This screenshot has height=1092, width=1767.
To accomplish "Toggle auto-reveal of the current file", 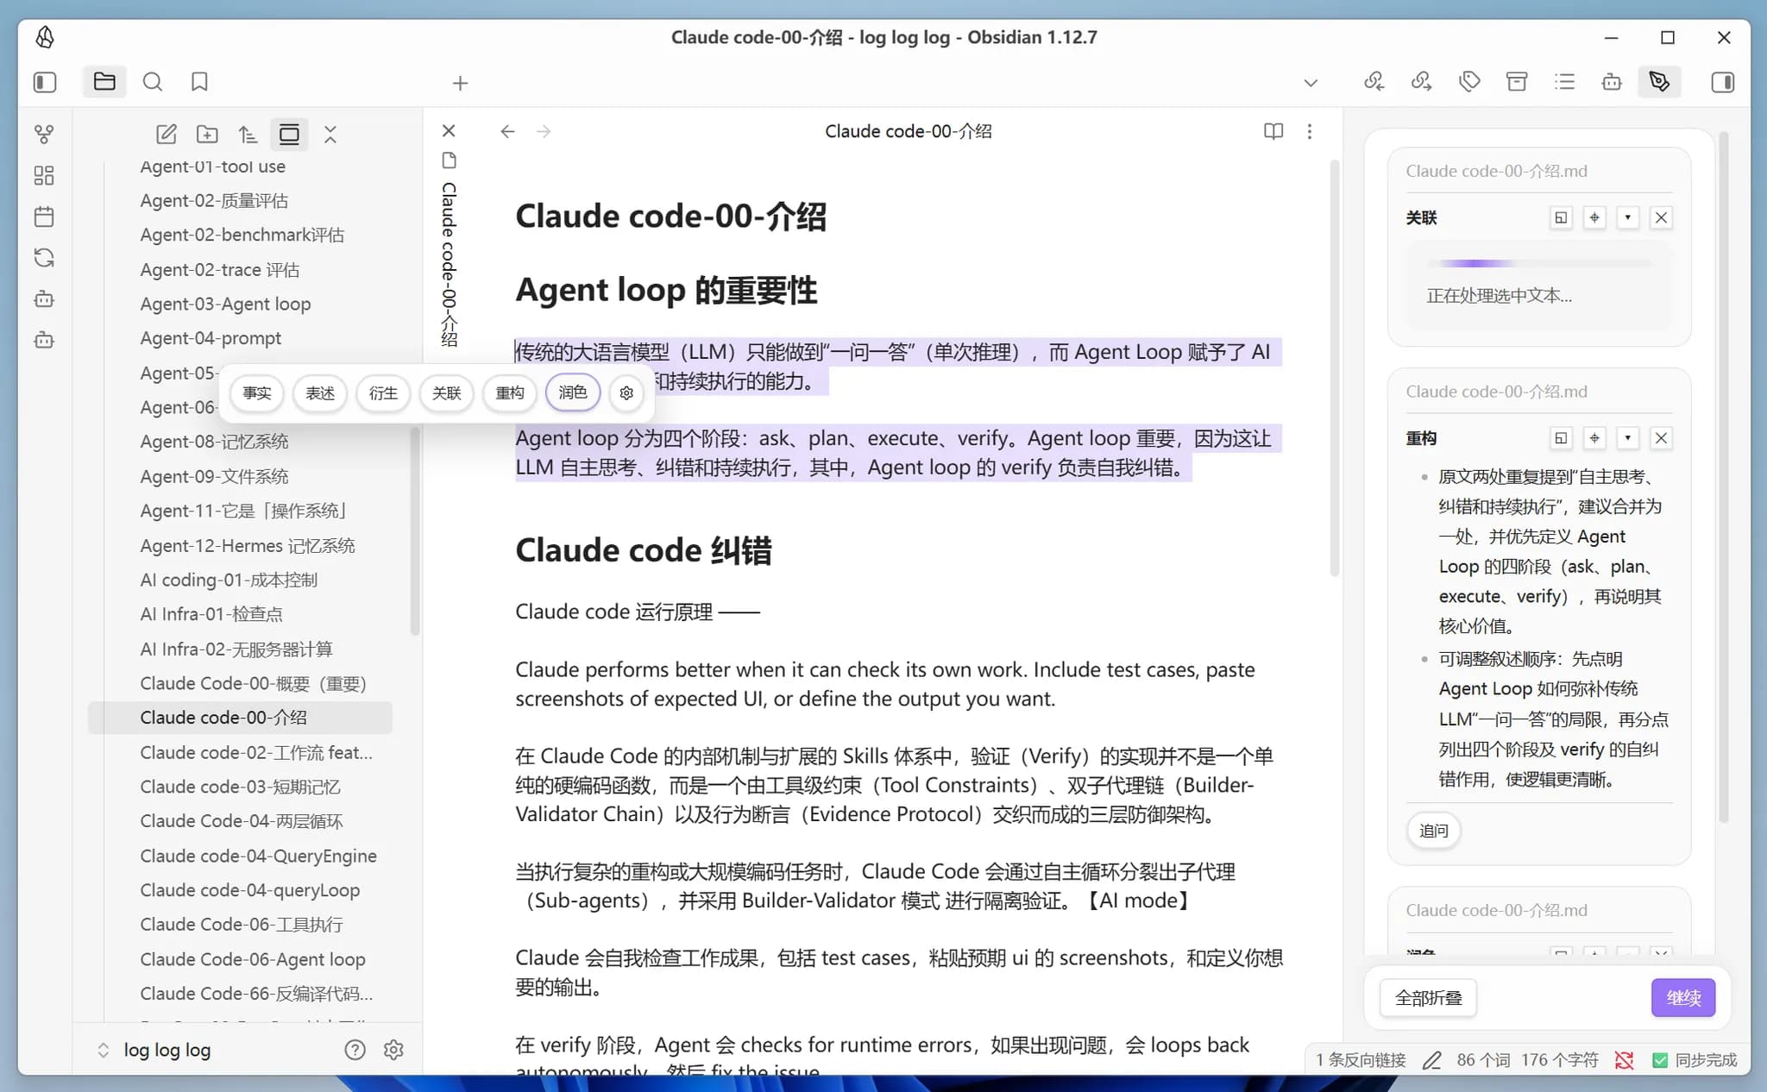I will point(289,135).
